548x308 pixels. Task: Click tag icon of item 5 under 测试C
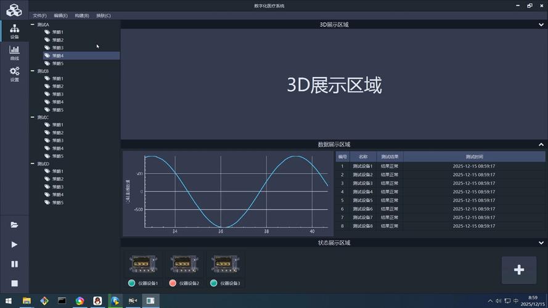pyautogui.click(x=47, y=156)
